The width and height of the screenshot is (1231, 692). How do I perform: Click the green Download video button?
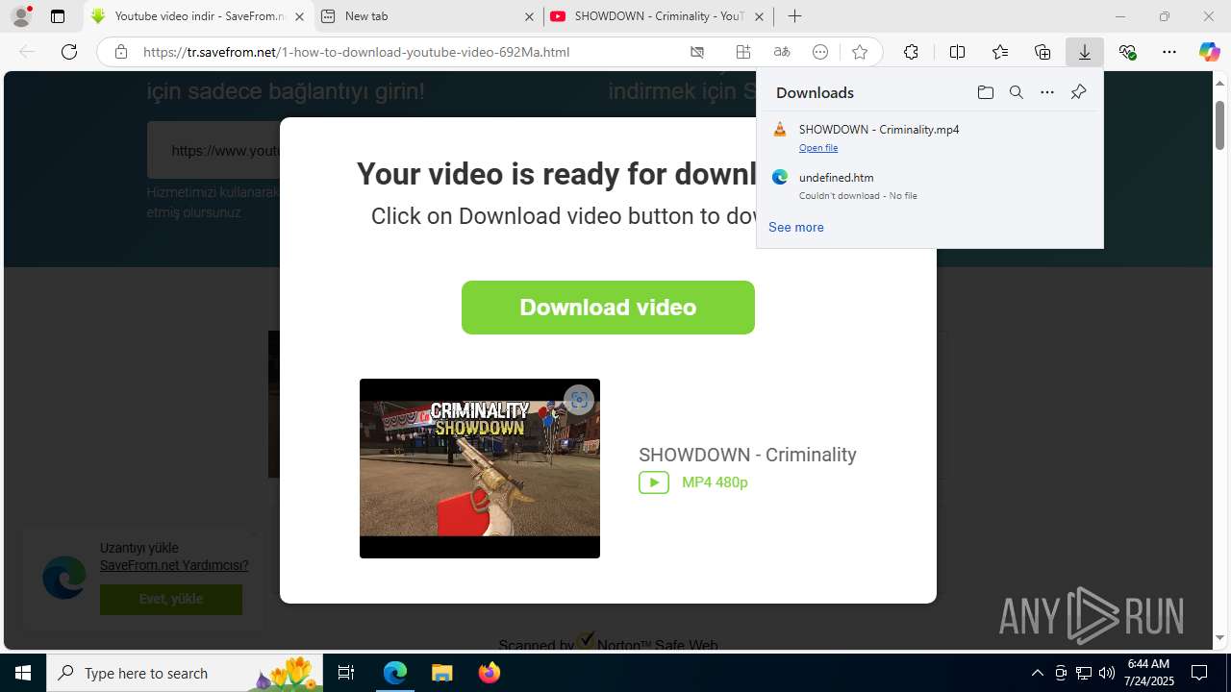(x=608, y=308)
